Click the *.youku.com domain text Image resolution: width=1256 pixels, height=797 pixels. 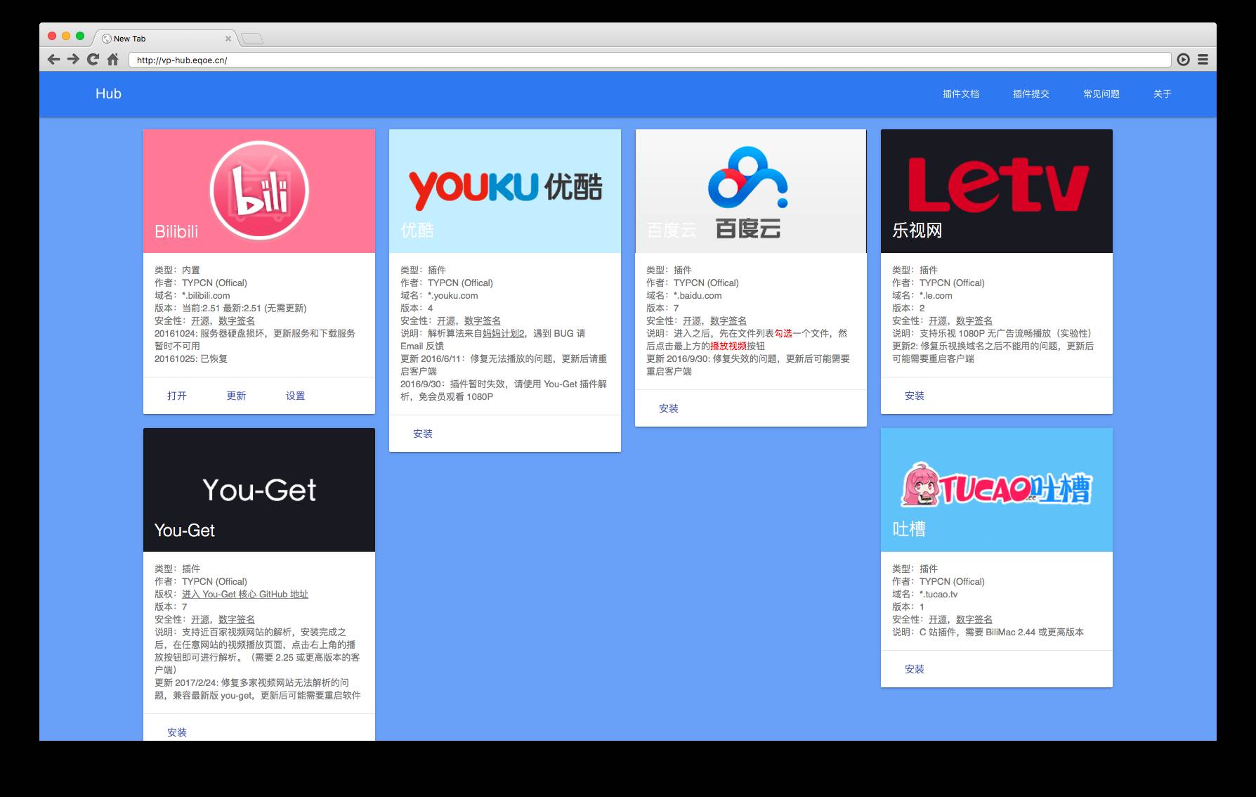[x=453, y=296]
